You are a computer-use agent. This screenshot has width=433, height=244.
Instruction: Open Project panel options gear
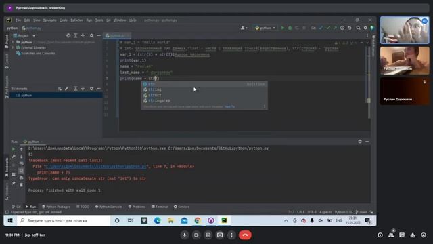pyautogui.click(x=92, y=35)
